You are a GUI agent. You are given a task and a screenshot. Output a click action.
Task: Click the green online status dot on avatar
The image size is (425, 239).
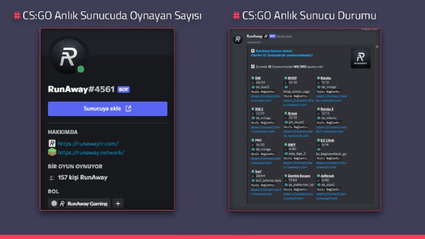[x=80, y=69]
